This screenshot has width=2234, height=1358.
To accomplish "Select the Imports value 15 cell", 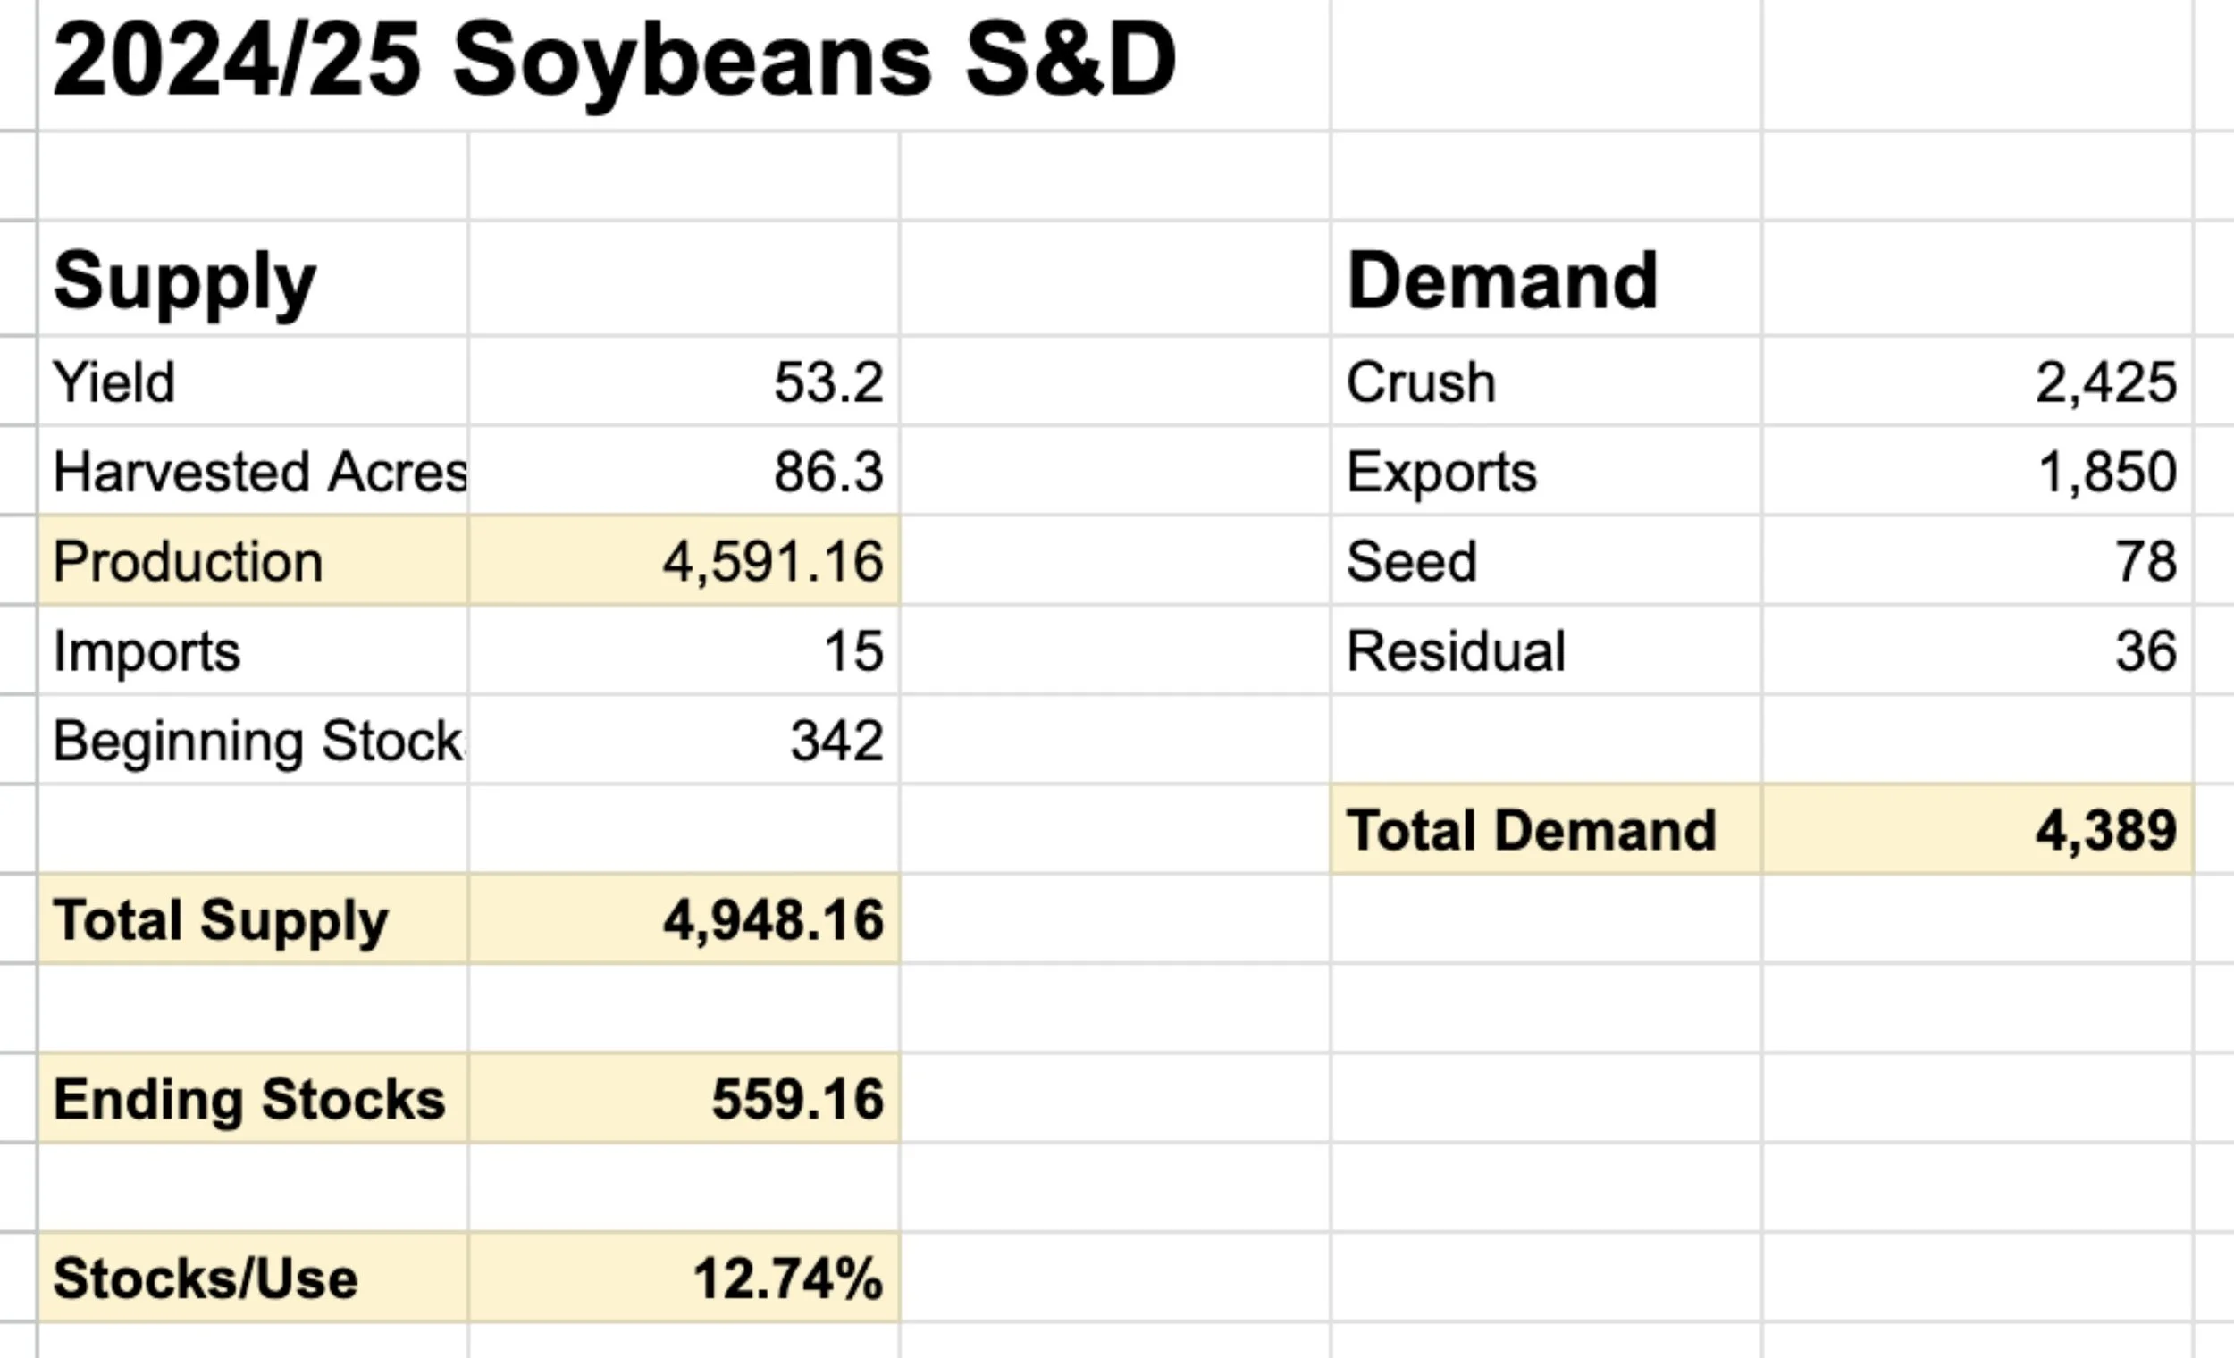I will point(684,650).
